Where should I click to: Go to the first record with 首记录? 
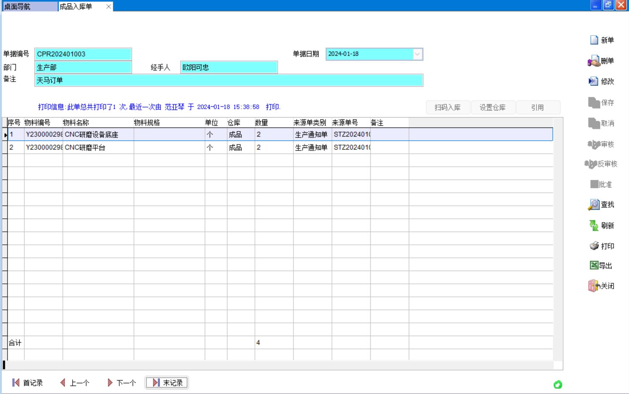coord(27,383)
